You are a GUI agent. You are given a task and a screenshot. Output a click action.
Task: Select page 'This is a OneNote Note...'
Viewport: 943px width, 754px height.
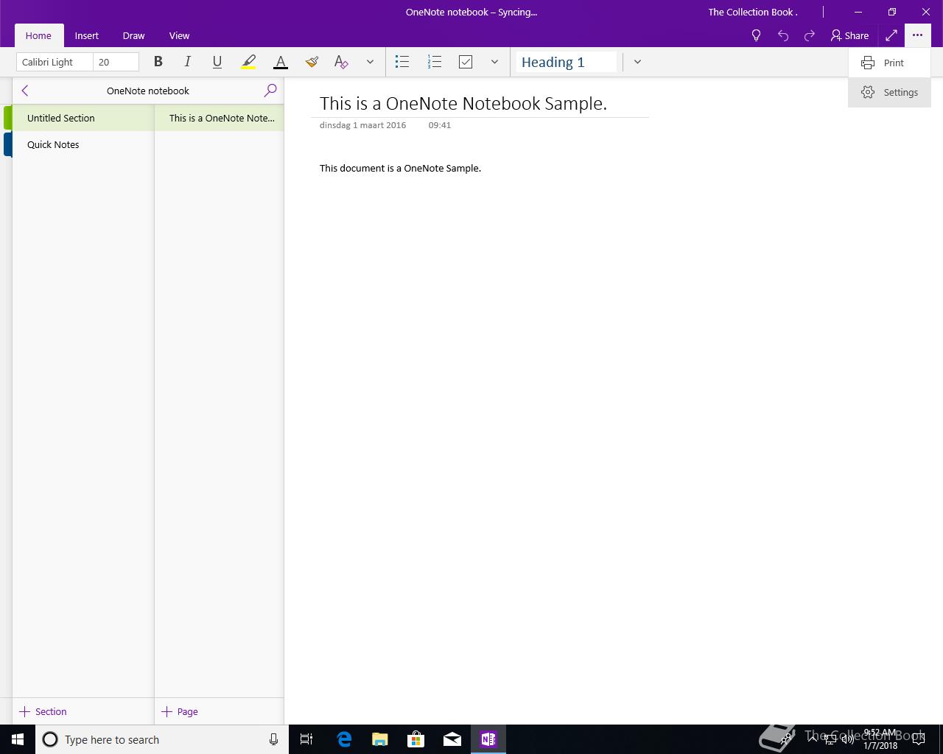point(219,118)
